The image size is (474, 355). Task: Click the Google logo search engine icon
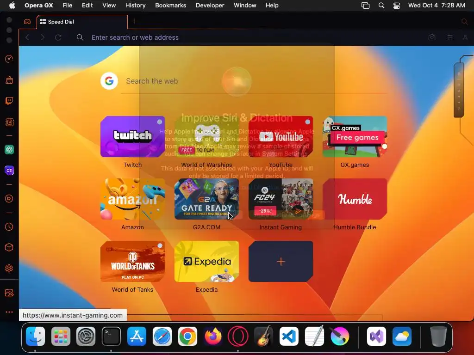point(109,81)
